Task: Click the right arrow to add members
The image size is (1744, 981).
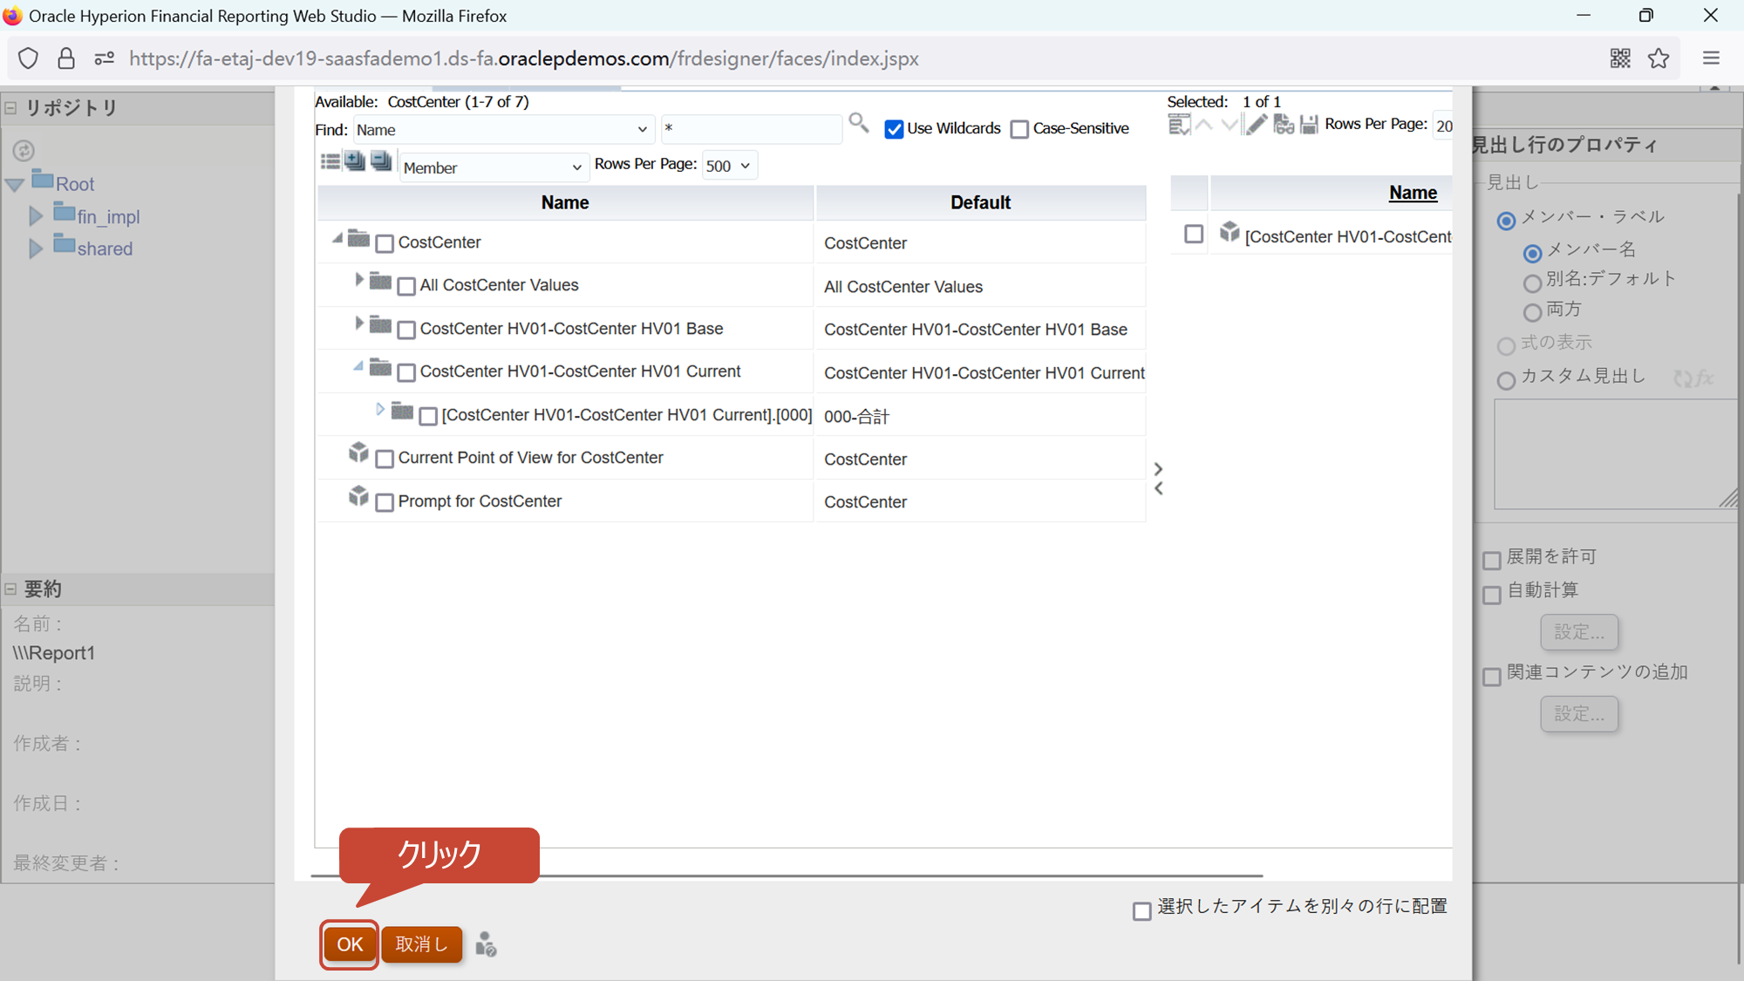Action: tap(1158, 469)
